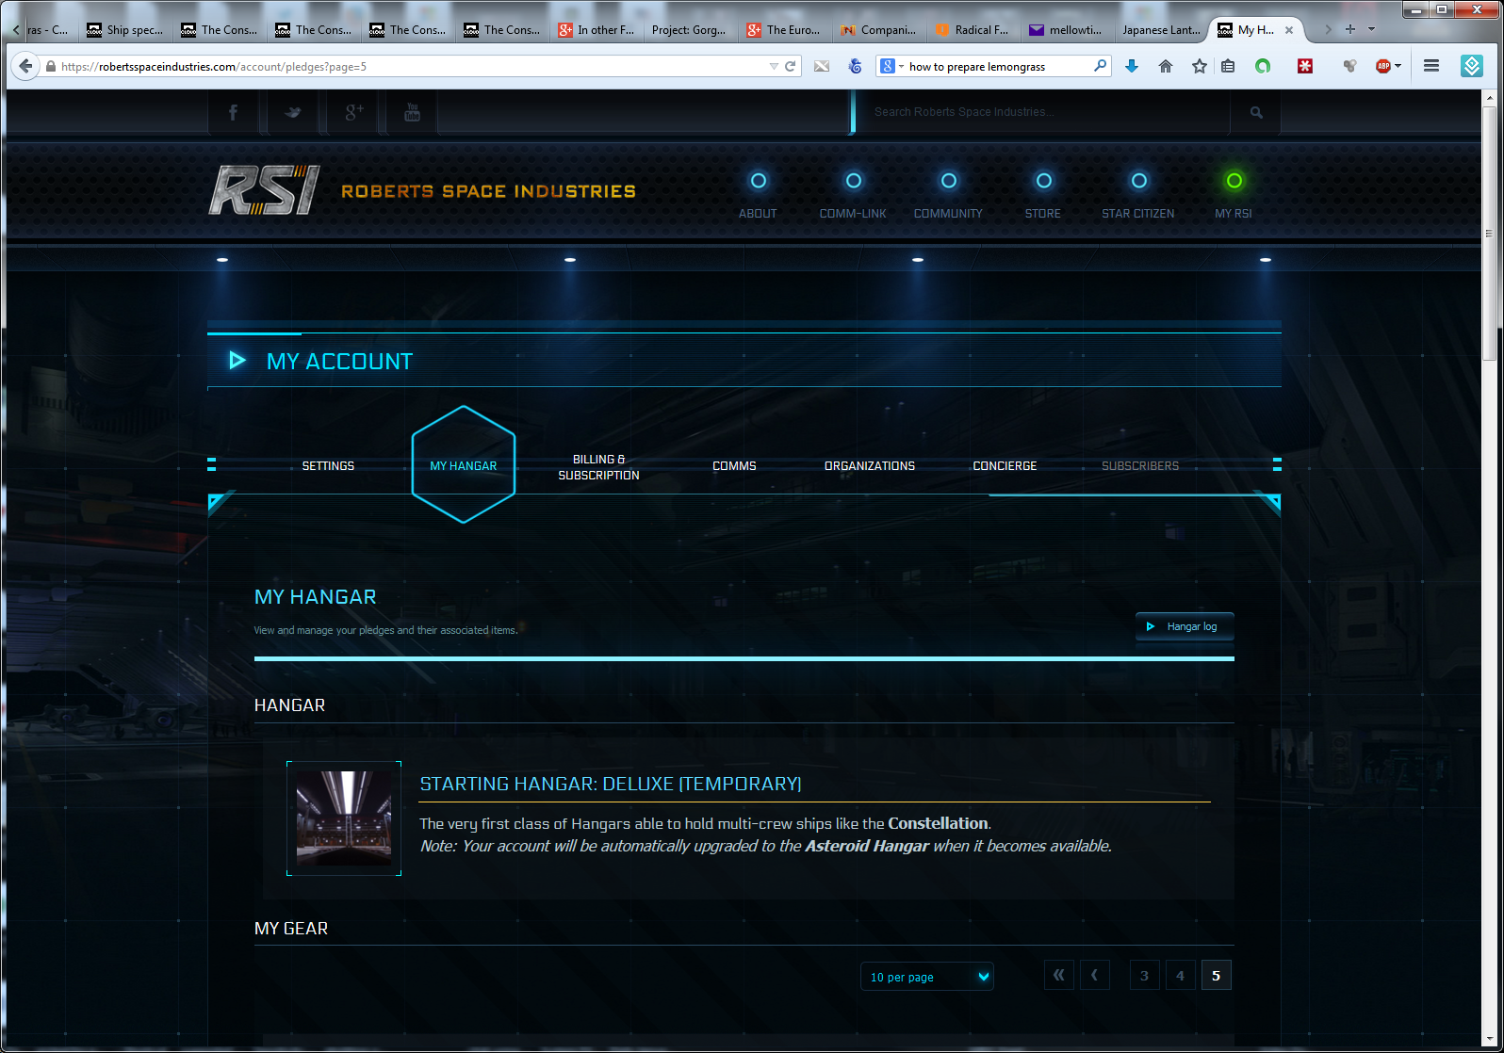Open the Store navigation item
1504x1053 pixels.
(1043, 195)
